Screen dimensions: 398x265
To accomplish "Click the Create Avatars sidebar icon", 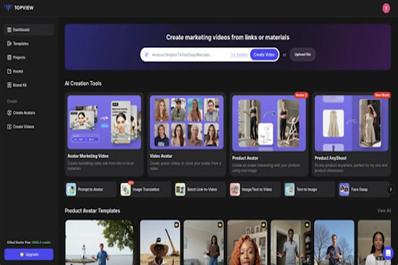I will tap(9, 113).
